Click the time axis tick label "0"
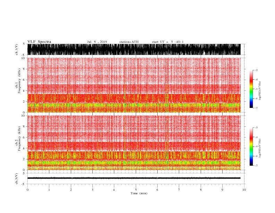The image size is (275, 213). click(27, 190)
